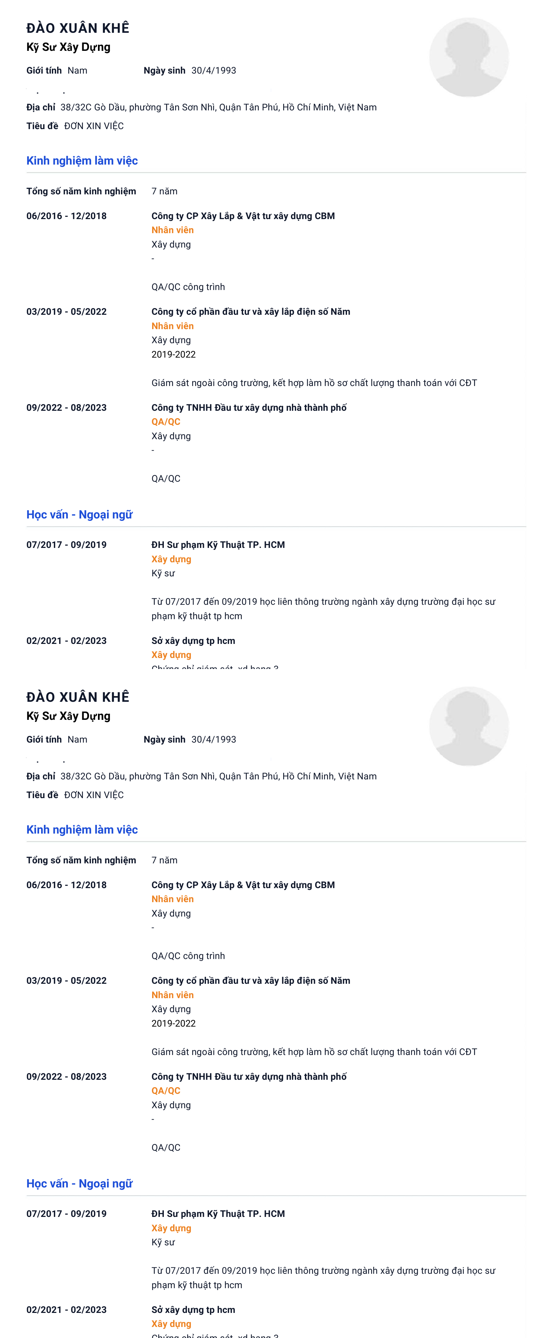Open second "Kinh nghiệm làm việc" section heading

click(82, 830)
